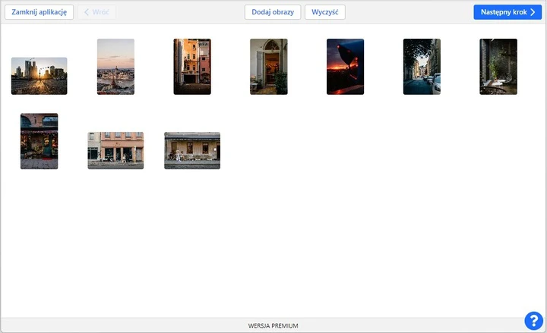Select the dark red sunset thumbnail
This screenshot has height=333, width=547.
click(346, 67)
